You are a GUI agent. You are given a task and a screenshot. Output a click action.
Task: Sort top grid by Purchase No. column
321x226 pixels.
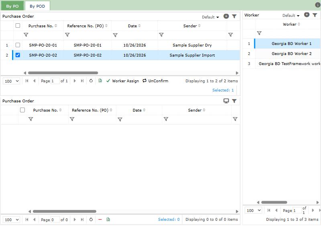click(43, 26)
